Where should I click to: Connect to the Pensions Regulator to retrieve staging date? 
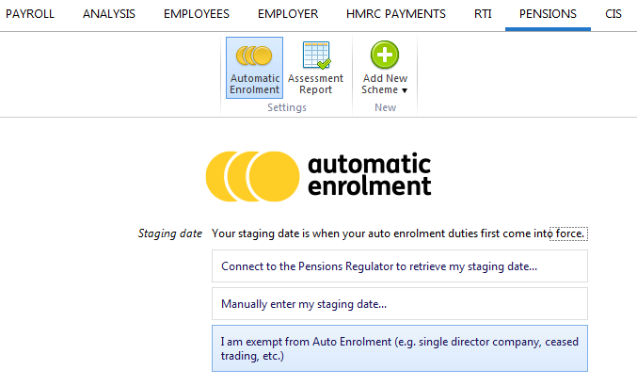(400, 266)
